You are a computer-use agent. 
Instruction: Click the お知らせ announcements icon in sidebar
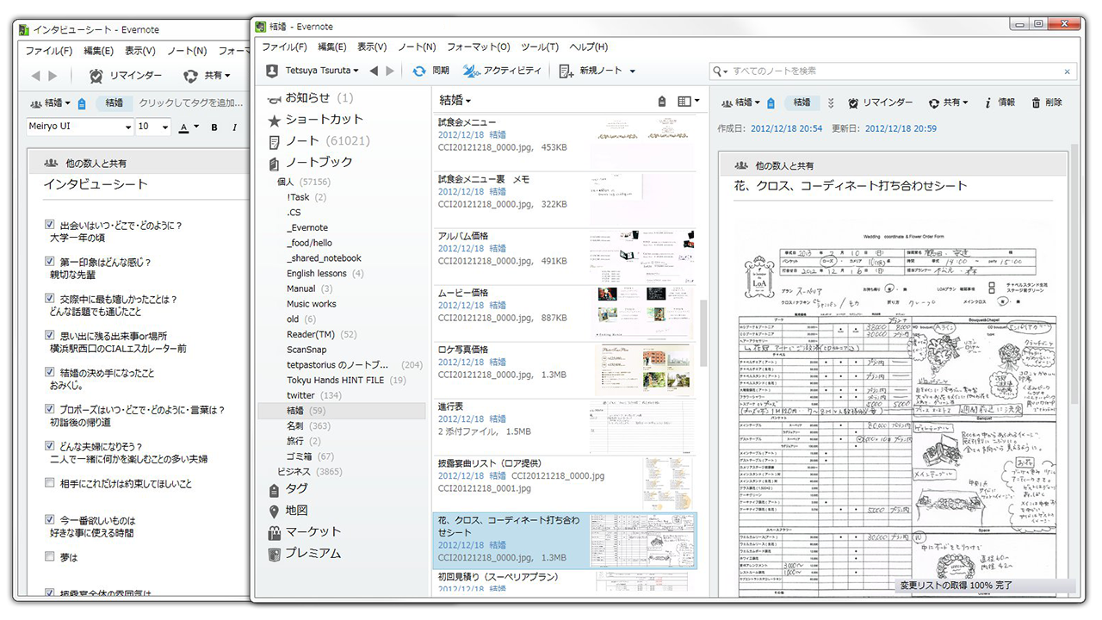[275, 98]
